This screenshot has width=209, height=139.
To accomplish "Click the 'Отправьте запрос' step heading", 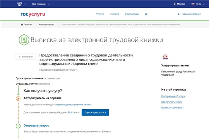I will [36, 125].
